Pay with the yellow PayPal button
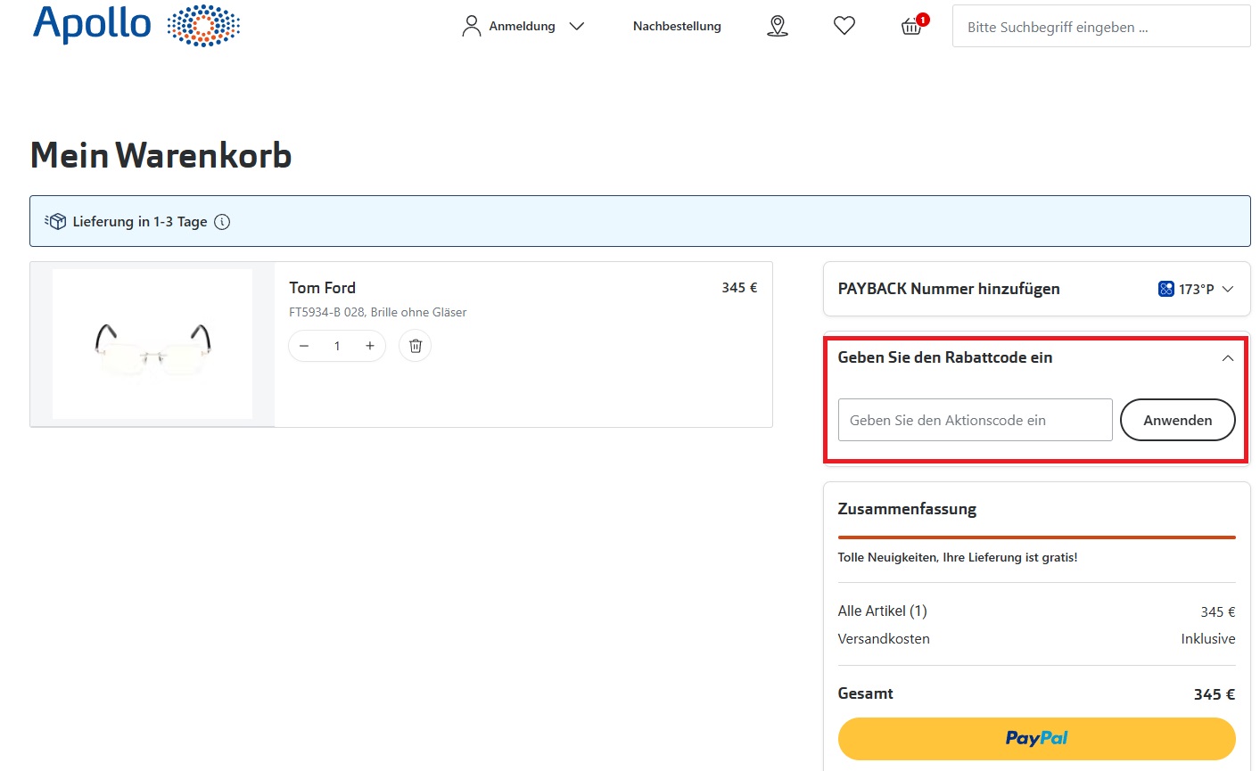1260x771 pixels. [x=1037, y=738]
